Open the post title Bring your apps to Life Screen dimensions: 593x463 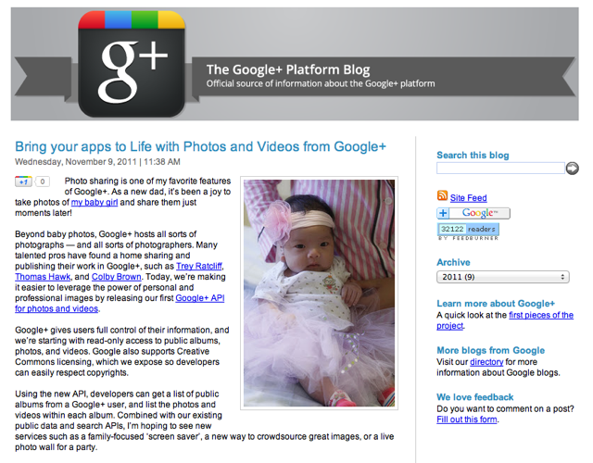200,146
